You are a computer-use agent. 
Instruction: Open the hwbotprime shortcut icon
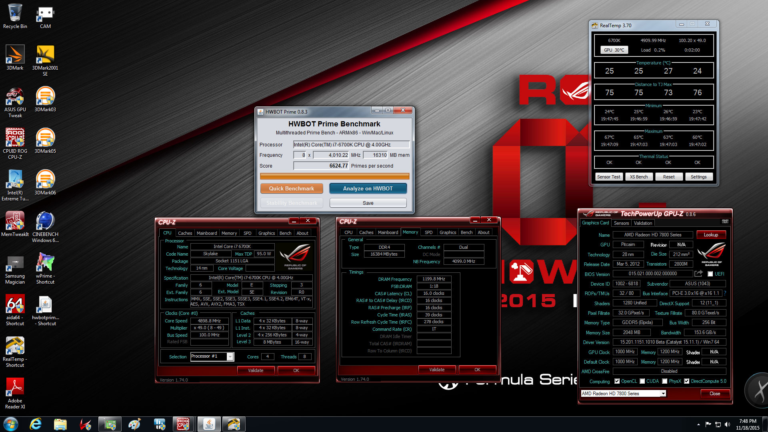point(45,310)
